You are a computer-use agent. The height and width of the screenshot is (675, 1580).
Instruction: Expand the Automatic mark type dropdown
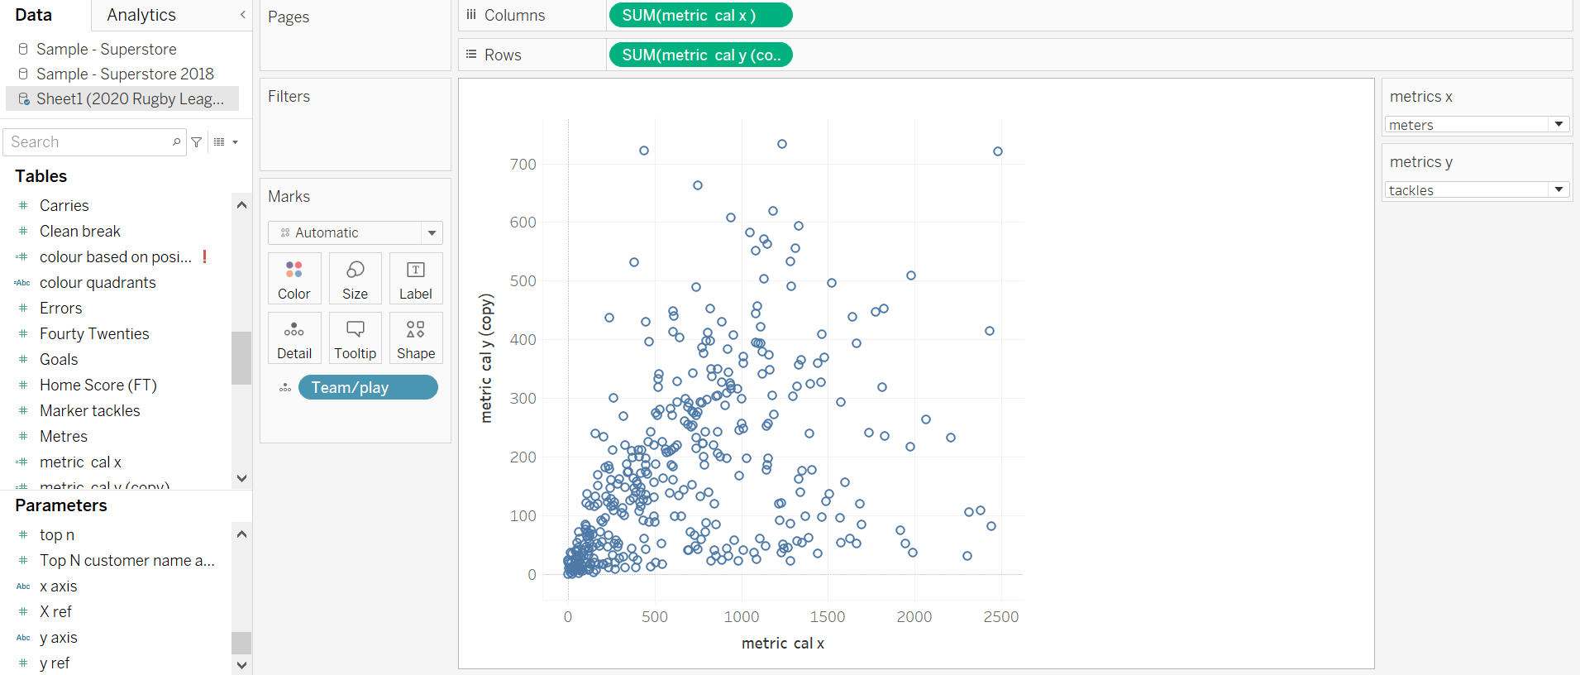(432, 233)
